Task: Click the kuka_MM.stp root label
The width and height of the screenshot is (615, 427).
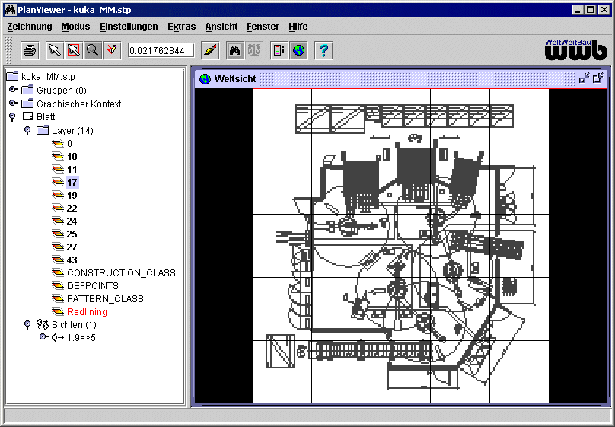Action: 48,76
